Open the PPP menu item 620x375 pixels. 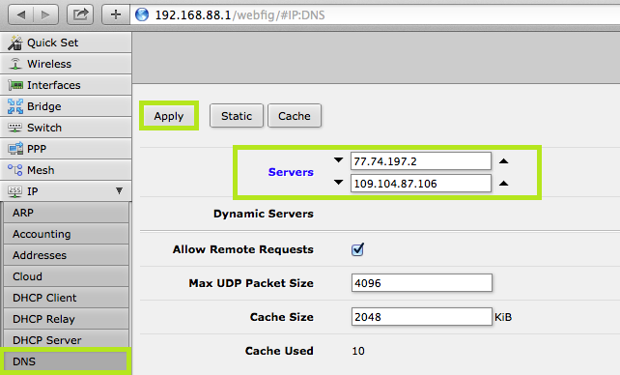66,149
